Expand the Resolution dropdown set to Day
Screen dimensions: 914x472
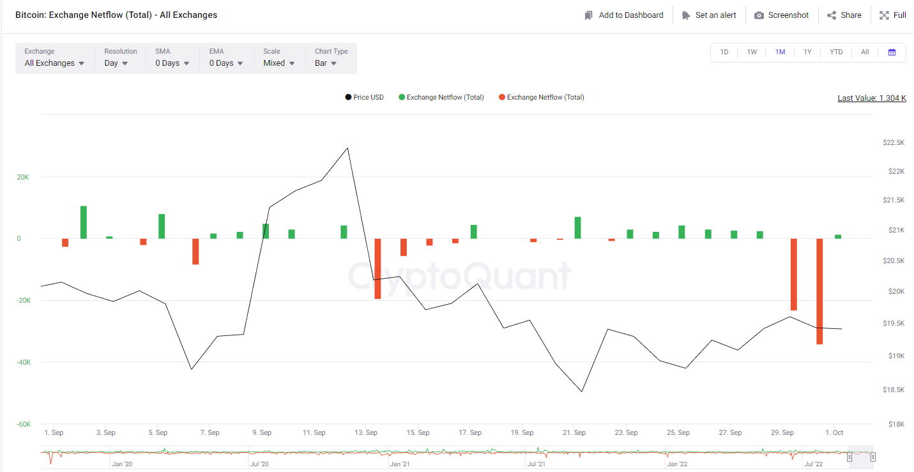[116, 63]
